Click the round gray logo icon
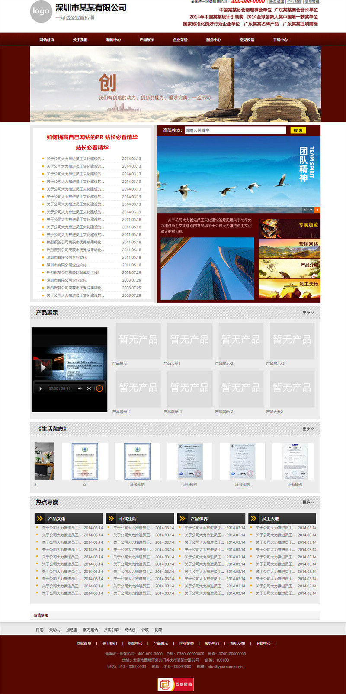Image resolution: width=346 pixels, height=694 pixels. click(x=41, y=11)
